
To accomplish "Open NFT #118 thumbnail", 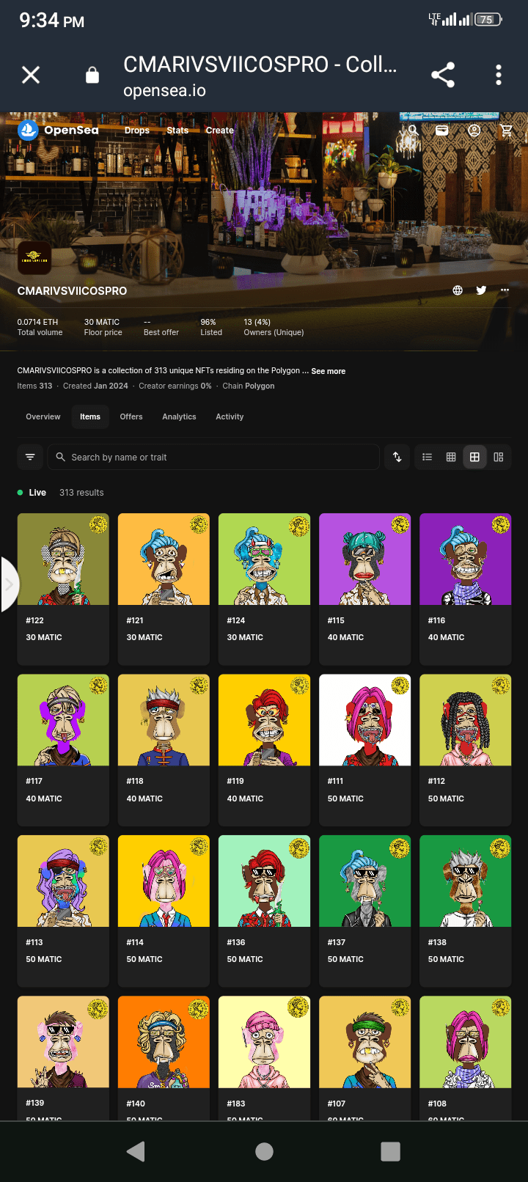I will [164, 720].
